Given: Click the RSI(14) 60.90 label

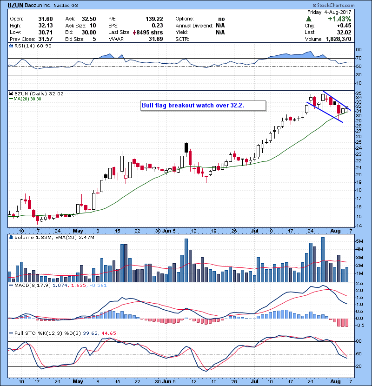Looking at the screenshot, I should 33,46.
